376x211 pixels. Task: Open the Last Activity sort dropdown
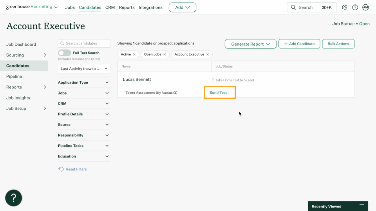point(84,69)
